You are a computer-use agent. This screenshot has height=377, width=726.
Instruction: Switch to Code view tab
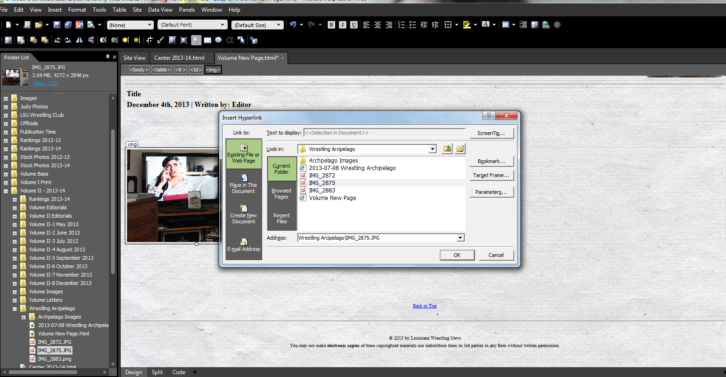179,372
